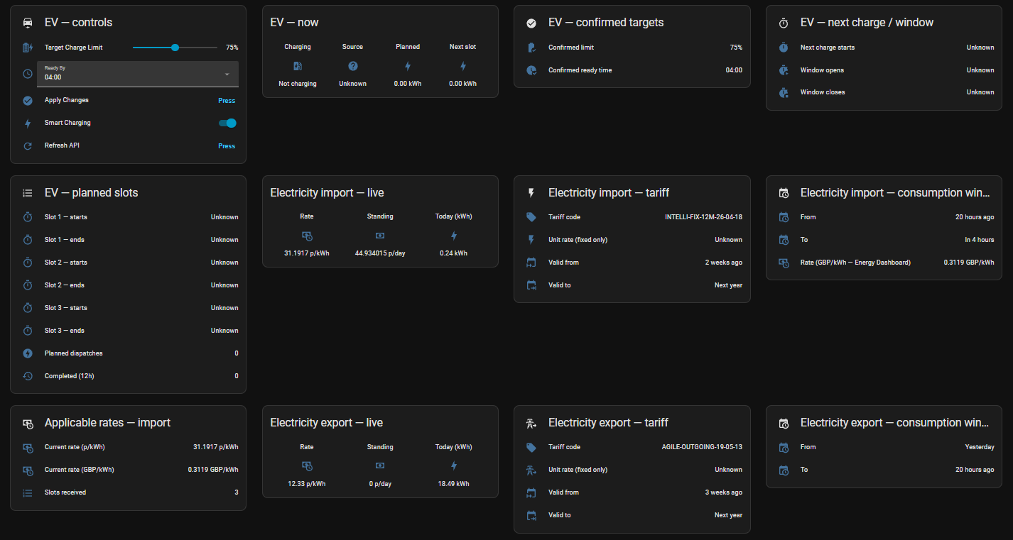Click the export Today (kWh) lightning icon
Screen dimensions: 1013x540
click(x=454, y=465)
